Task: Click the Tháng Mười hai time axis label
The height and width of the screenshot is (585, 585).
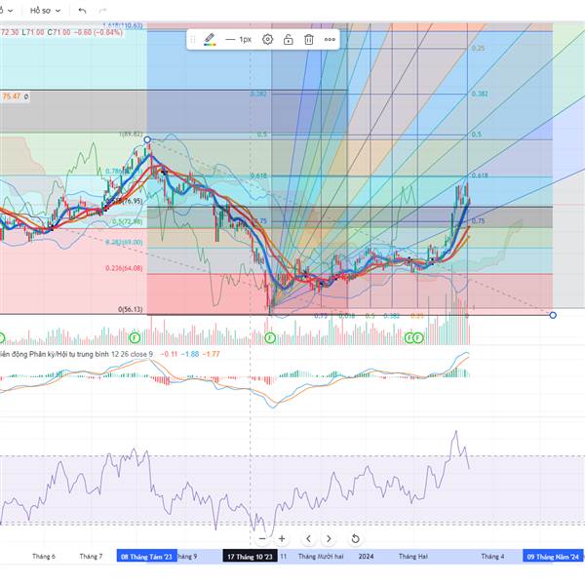Action: [321, 557]
